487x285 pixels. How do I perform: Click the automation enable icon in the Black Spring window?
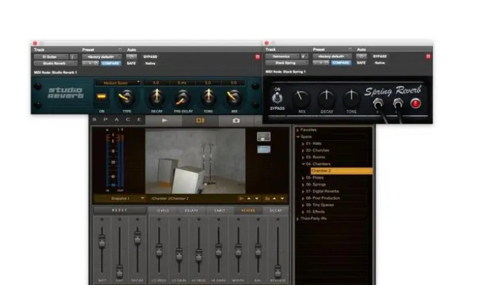click(x=361, y=56)
